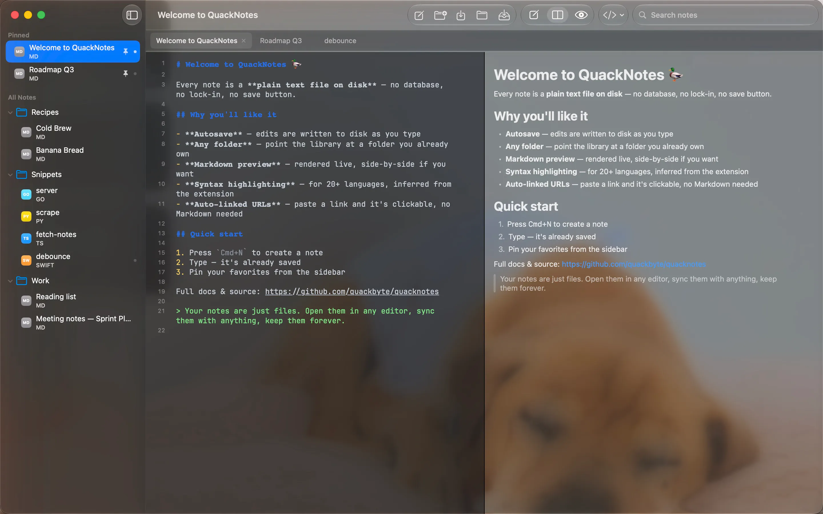Open the Cold Brew note
The height and width of the screenshot is (514, 823).
click(x=73, y=132)
